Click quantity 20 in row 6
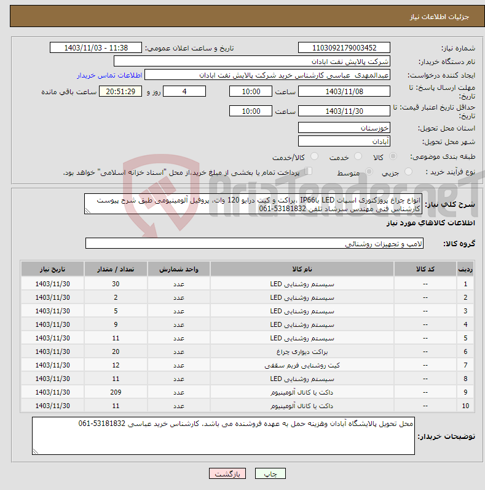 point(116,351)
